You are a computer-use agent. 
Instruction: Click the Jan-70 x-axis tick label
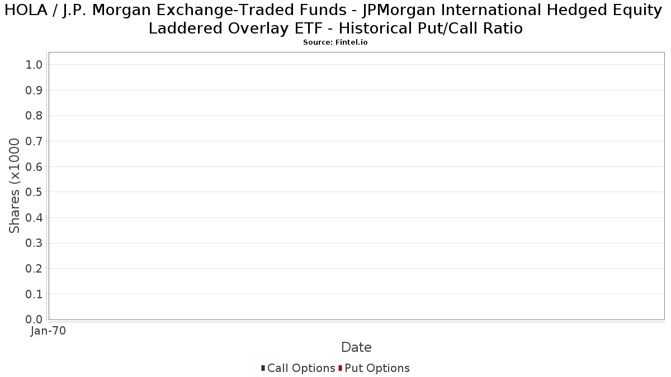[49, 331]
